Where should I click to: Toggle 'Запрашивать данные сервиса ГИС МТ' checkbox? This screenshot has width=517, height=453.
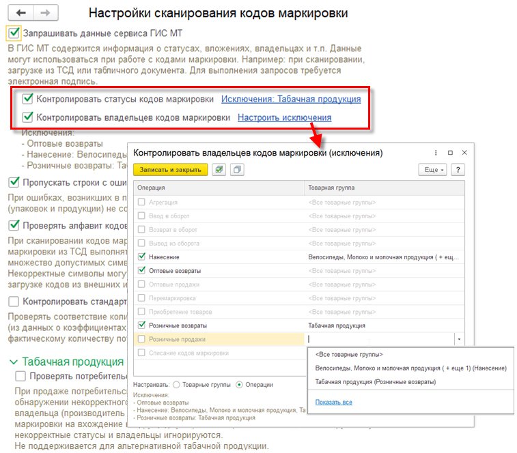click(x=14, y=32)
